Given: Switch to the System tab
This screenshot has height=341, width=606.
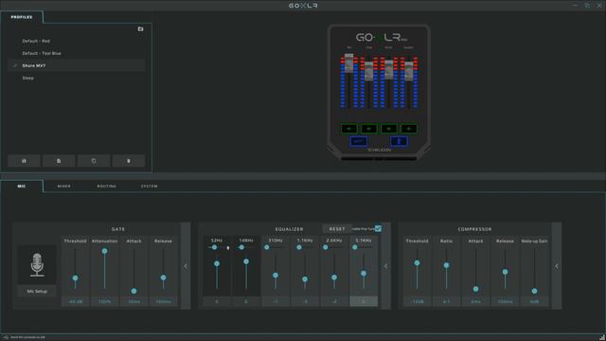Looking at the screenshot, I should click(x=150, y=187).
